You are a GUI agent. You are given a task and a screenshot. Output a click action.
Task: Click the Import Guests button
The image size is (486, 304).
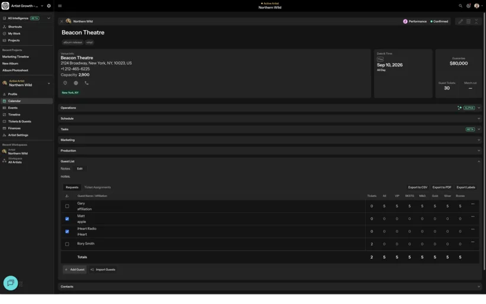point(103,270)
